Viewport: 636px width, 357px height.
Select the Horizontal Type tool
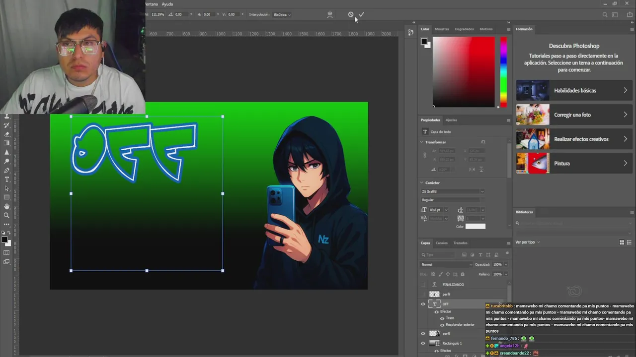(x=6, y=179)
